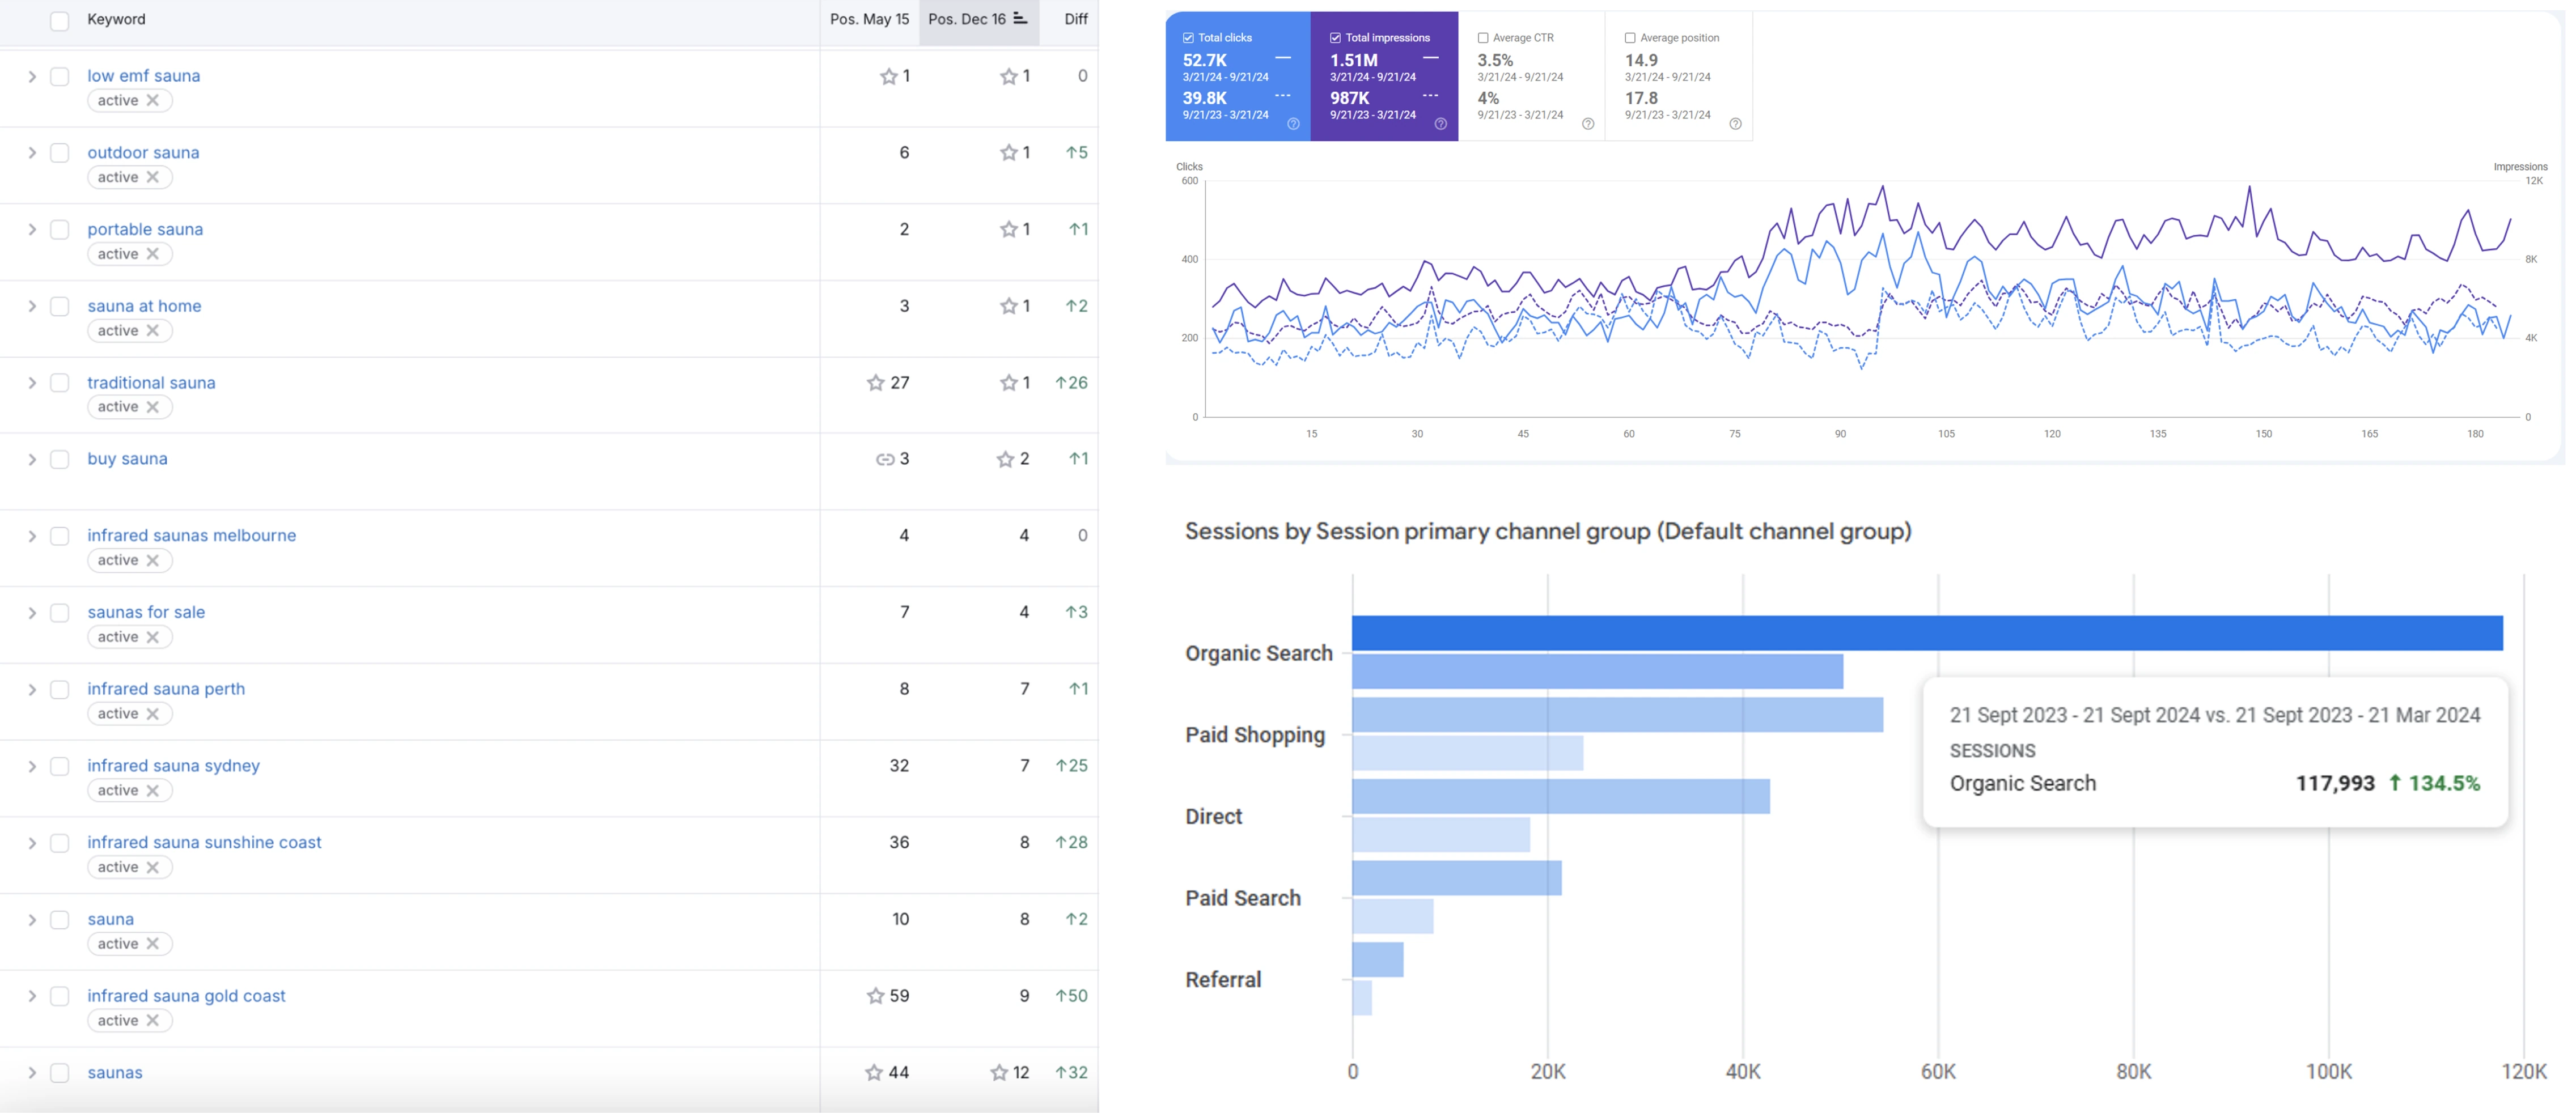The image size is (2576, 1113).
Task: Expand the infrared saunas melbourne row
Action: tap(32, 537)
